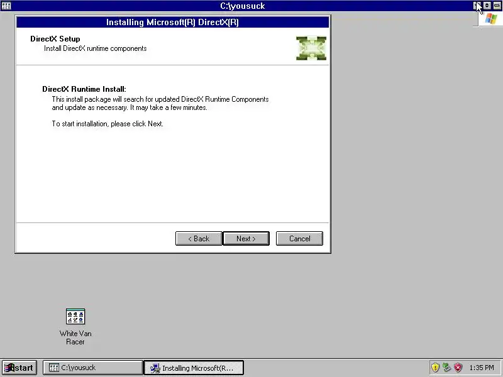The width and height of the screenshot is (503, 377).
Task: Click the DirectX Setup heading text
Action: [55, 39]
